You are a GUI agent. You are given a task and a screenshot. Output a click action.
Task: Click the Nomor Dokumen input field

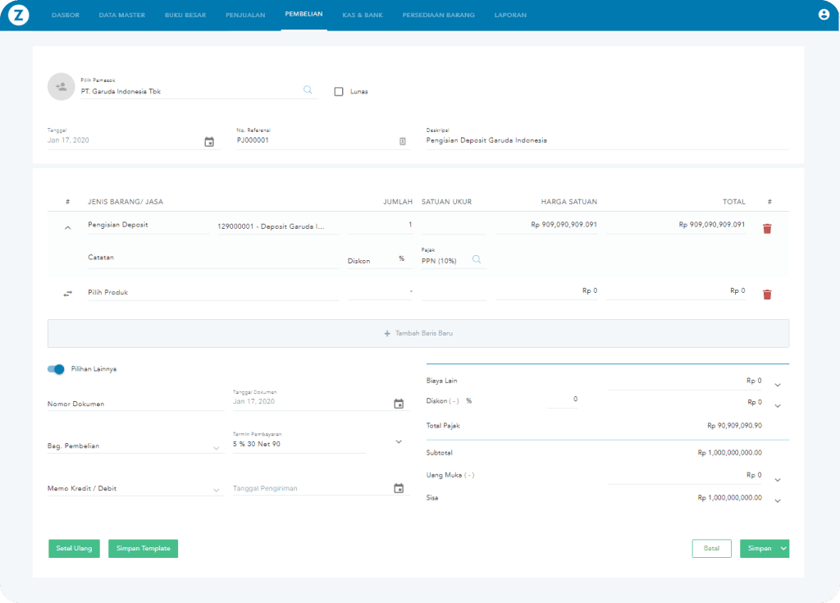[x=130, y=404]
